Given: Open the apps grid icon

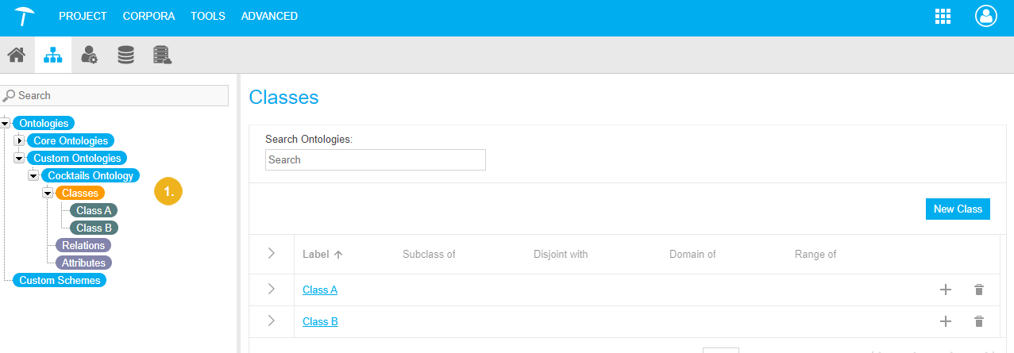Looking at the screenshot, I should pyautogui.click(x=943, y=16).
